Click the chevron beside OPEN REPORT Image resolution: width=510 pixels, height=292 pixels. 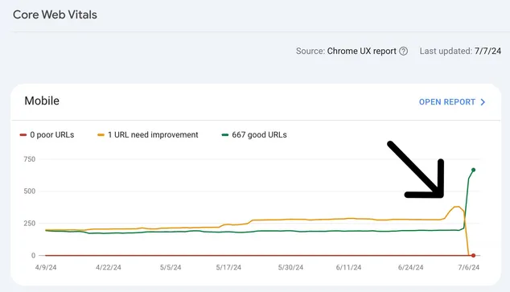pyautogui.click(x=483, y=102)
